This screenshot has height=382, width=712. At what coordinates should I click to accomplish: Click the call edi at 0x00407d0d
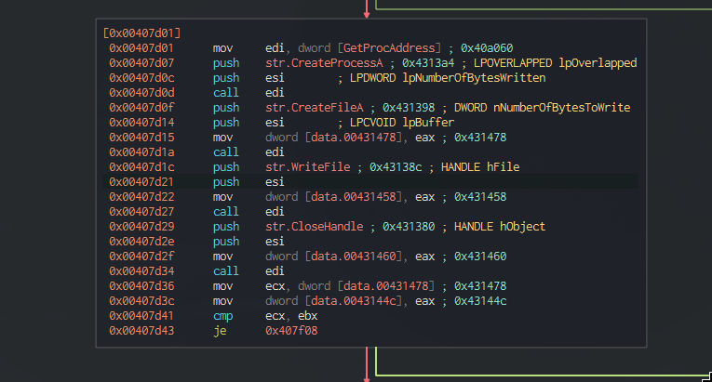(249, 93)
